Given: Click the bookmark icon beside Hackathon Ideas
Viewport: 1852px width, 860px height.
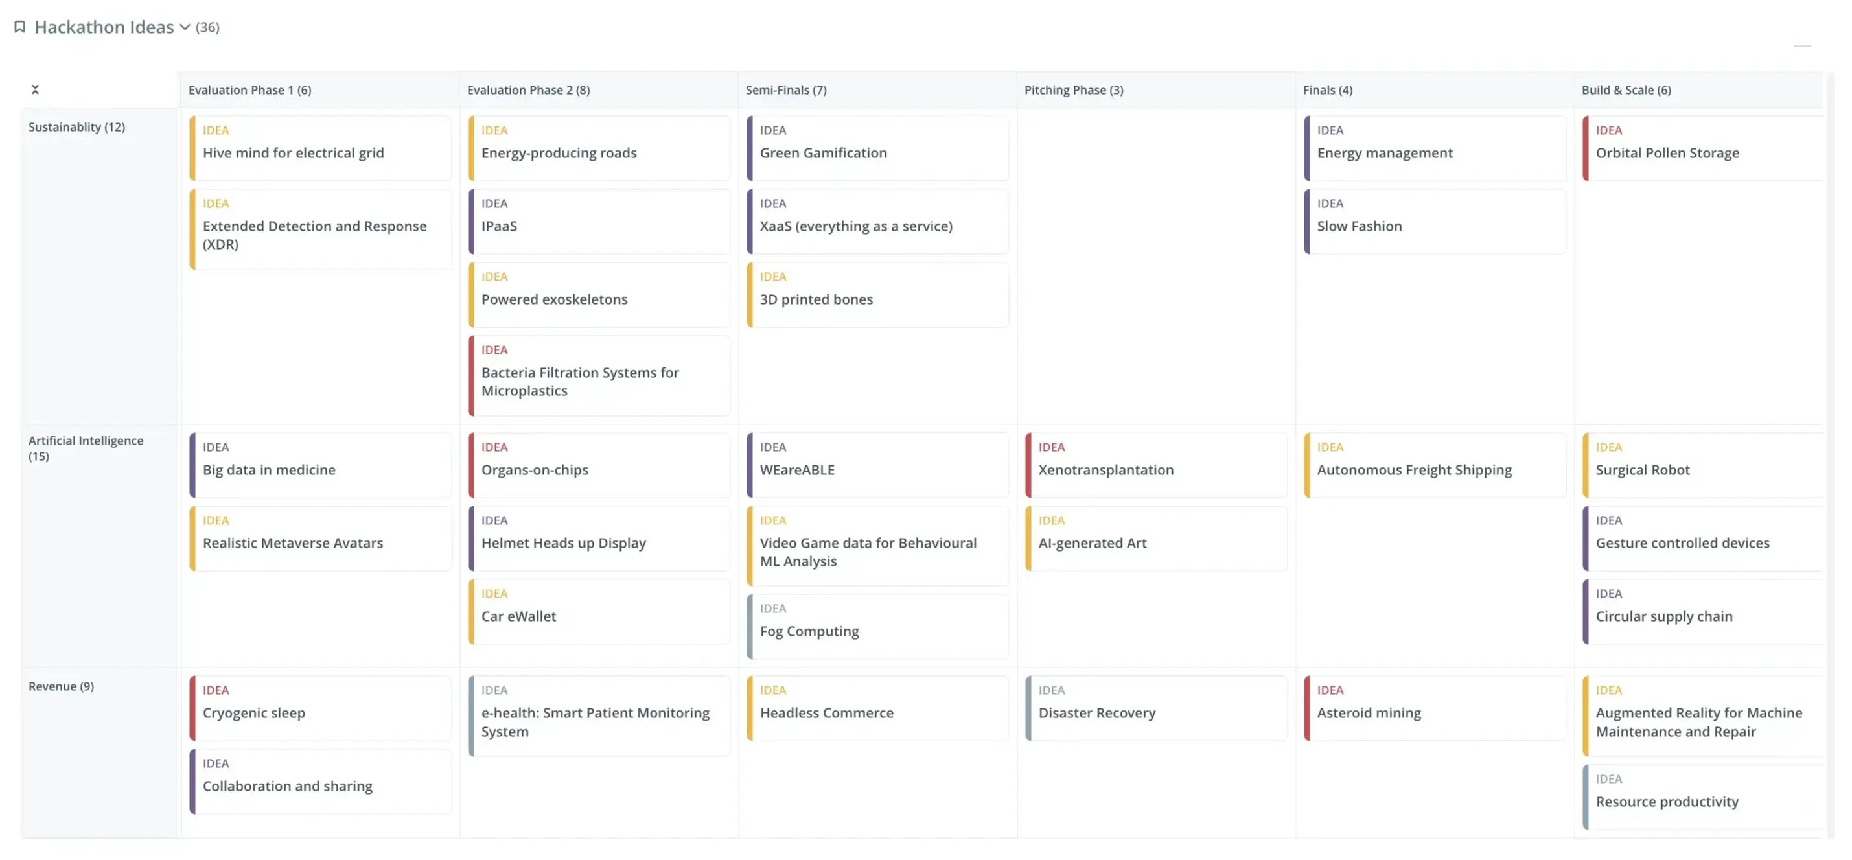Looking at the screenshot, I should click(19, 27).
